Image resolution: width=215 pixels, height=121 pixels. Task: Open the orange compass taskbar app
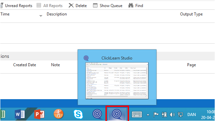coord(58,114)
